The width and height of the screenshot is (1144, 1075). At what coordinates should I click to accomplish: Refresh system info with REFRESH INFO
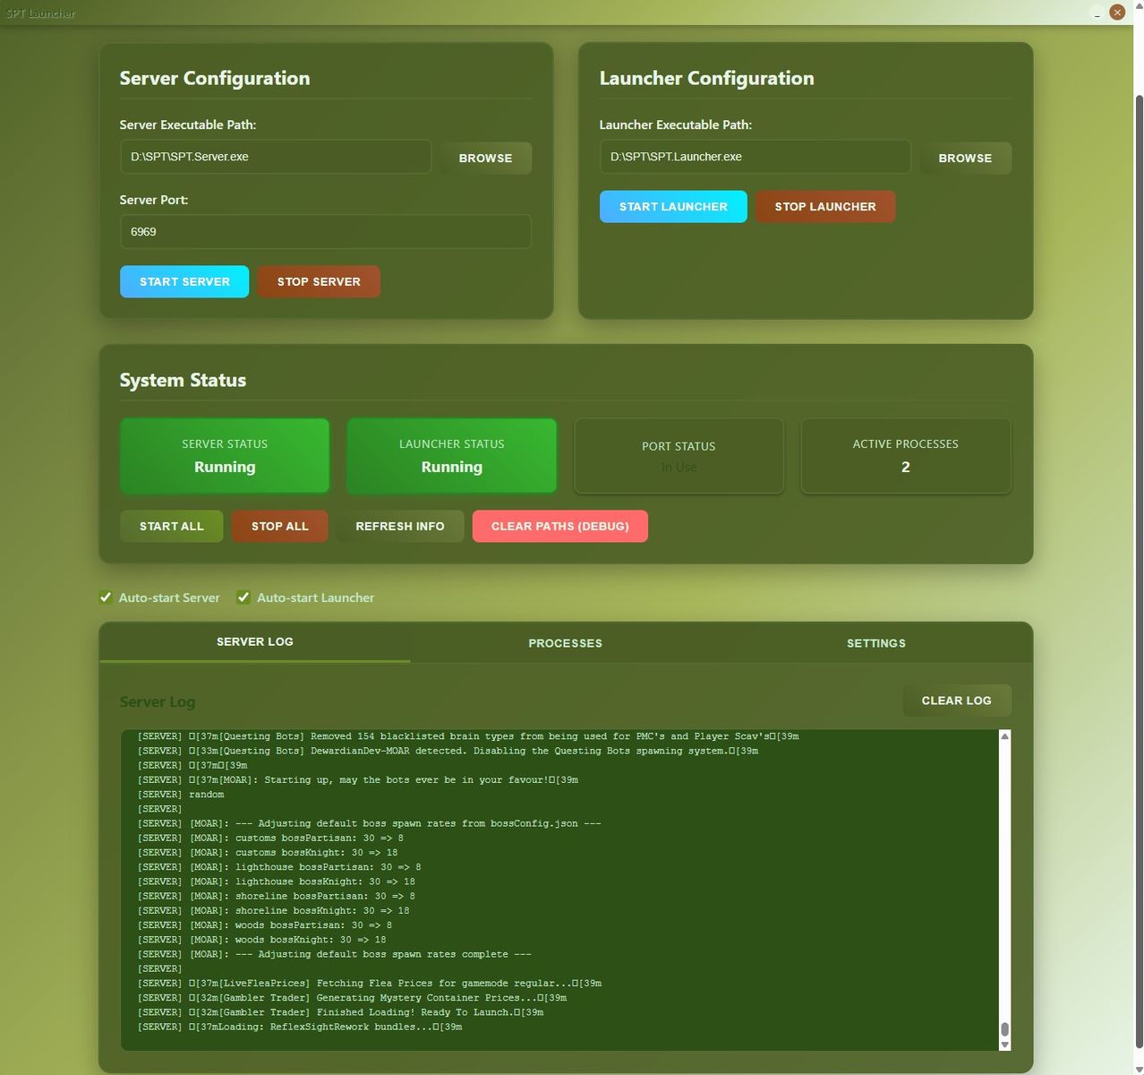400,526
